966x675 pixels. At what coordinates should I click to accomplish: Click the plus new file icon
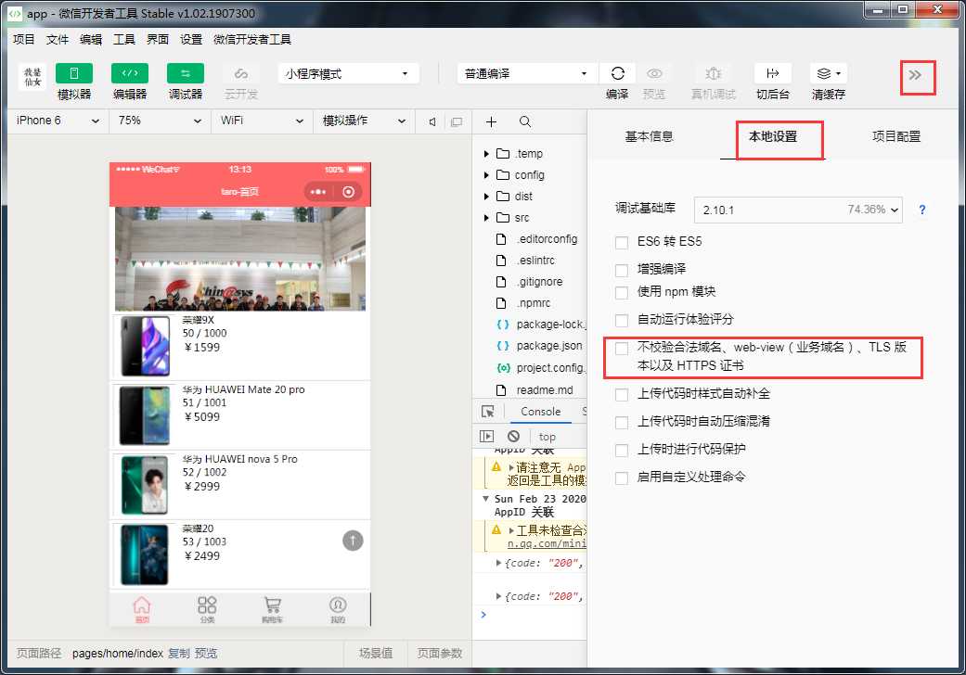click(491, 121)
